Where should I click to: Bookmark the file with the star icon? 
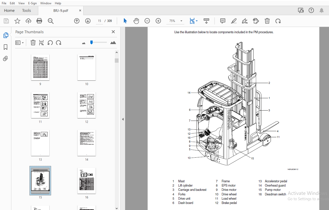(17, 21)
